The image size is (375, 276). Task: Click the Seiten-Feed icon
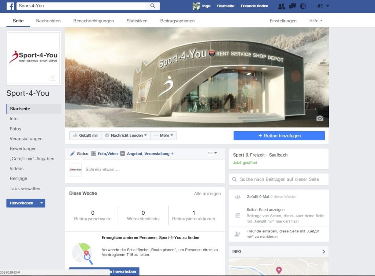238,216
